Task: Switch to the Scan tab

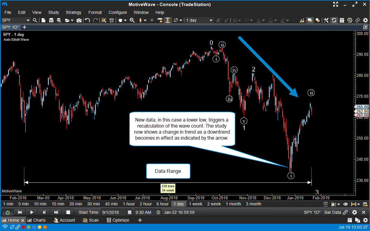Action: (x=91, y=220)
